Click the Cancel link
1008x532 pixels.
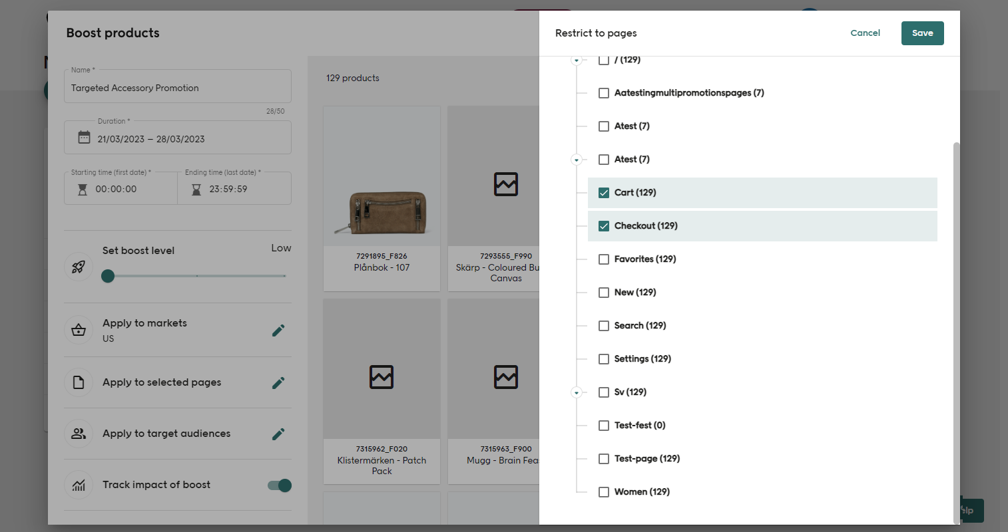coord(865,33)
